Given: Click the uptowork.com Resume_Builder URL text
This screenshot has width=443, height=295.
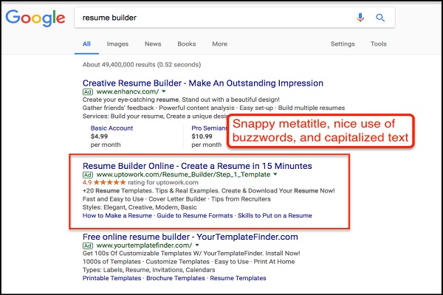Looking at the screenshot, I should pyautogui.click(x=183, y=175).
